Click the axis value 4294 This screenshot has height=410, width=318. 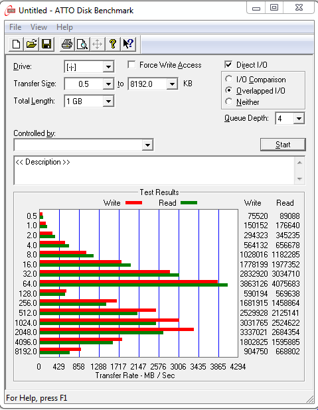[x=238, y=367]
